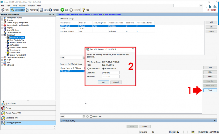Open the Window menu
Screen dimensions: 219x134
(x=31, y=6)
